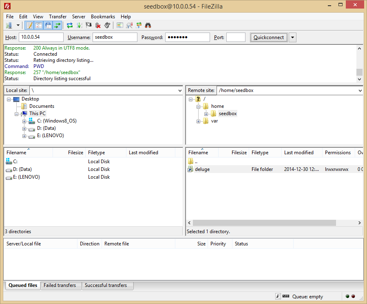The height and width of the screenshot is (304, 367).
Task: Open the View menu
Action: (38, 17)
